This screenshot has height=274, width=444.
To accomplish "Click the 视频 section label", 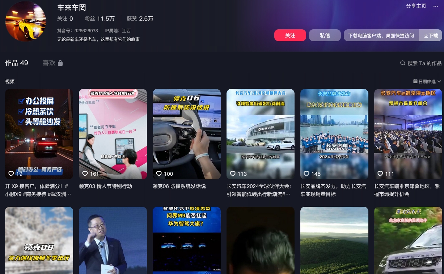I will (10, 82).
